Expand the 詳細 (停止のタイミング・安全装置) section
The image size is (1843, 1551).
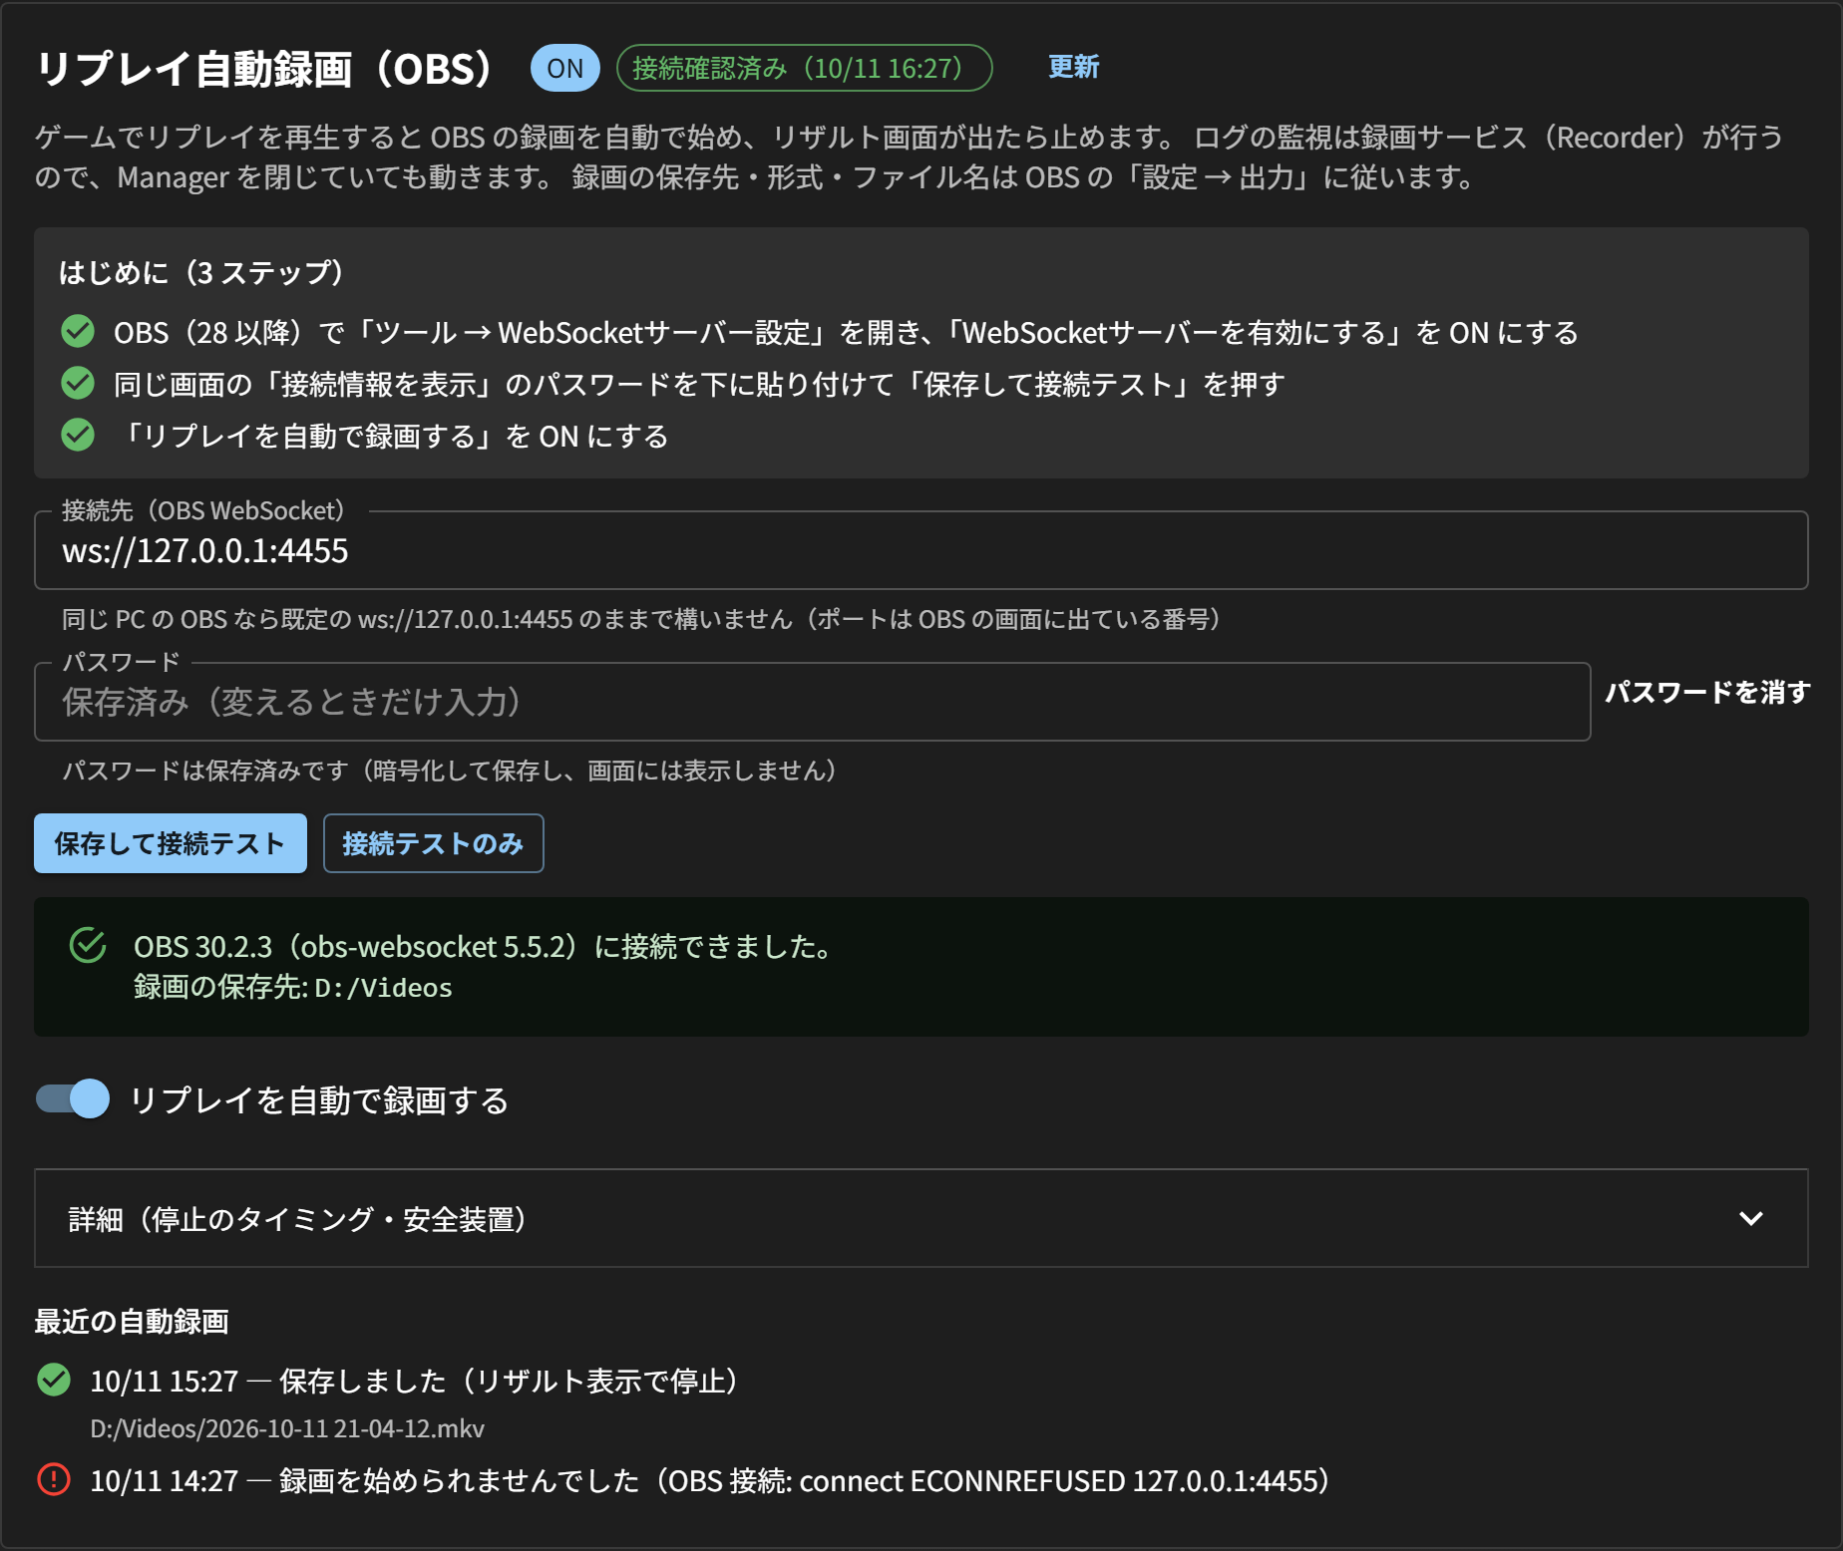[x=921, y=1218]
